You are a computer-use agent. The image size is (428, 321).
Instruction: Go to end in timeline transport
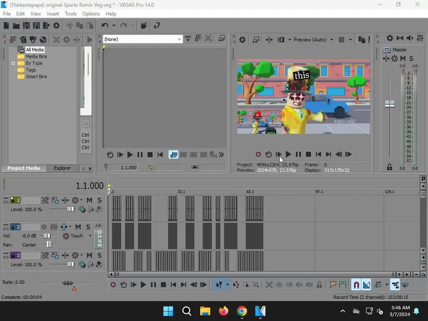click(x=183, y=285)
